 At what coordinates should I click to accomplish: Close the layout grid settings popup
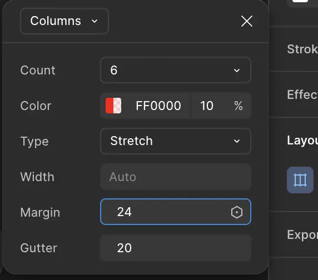coord(247,21)
